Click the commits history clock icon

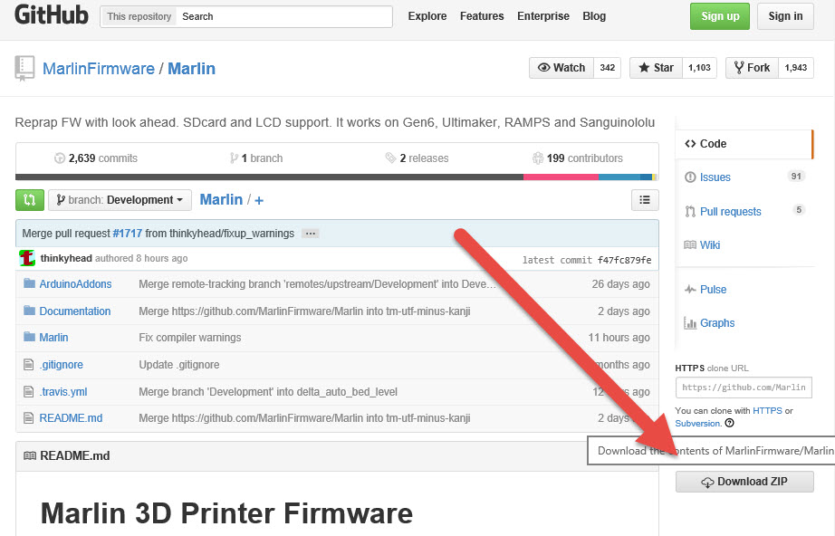click(x=60, y=158)
